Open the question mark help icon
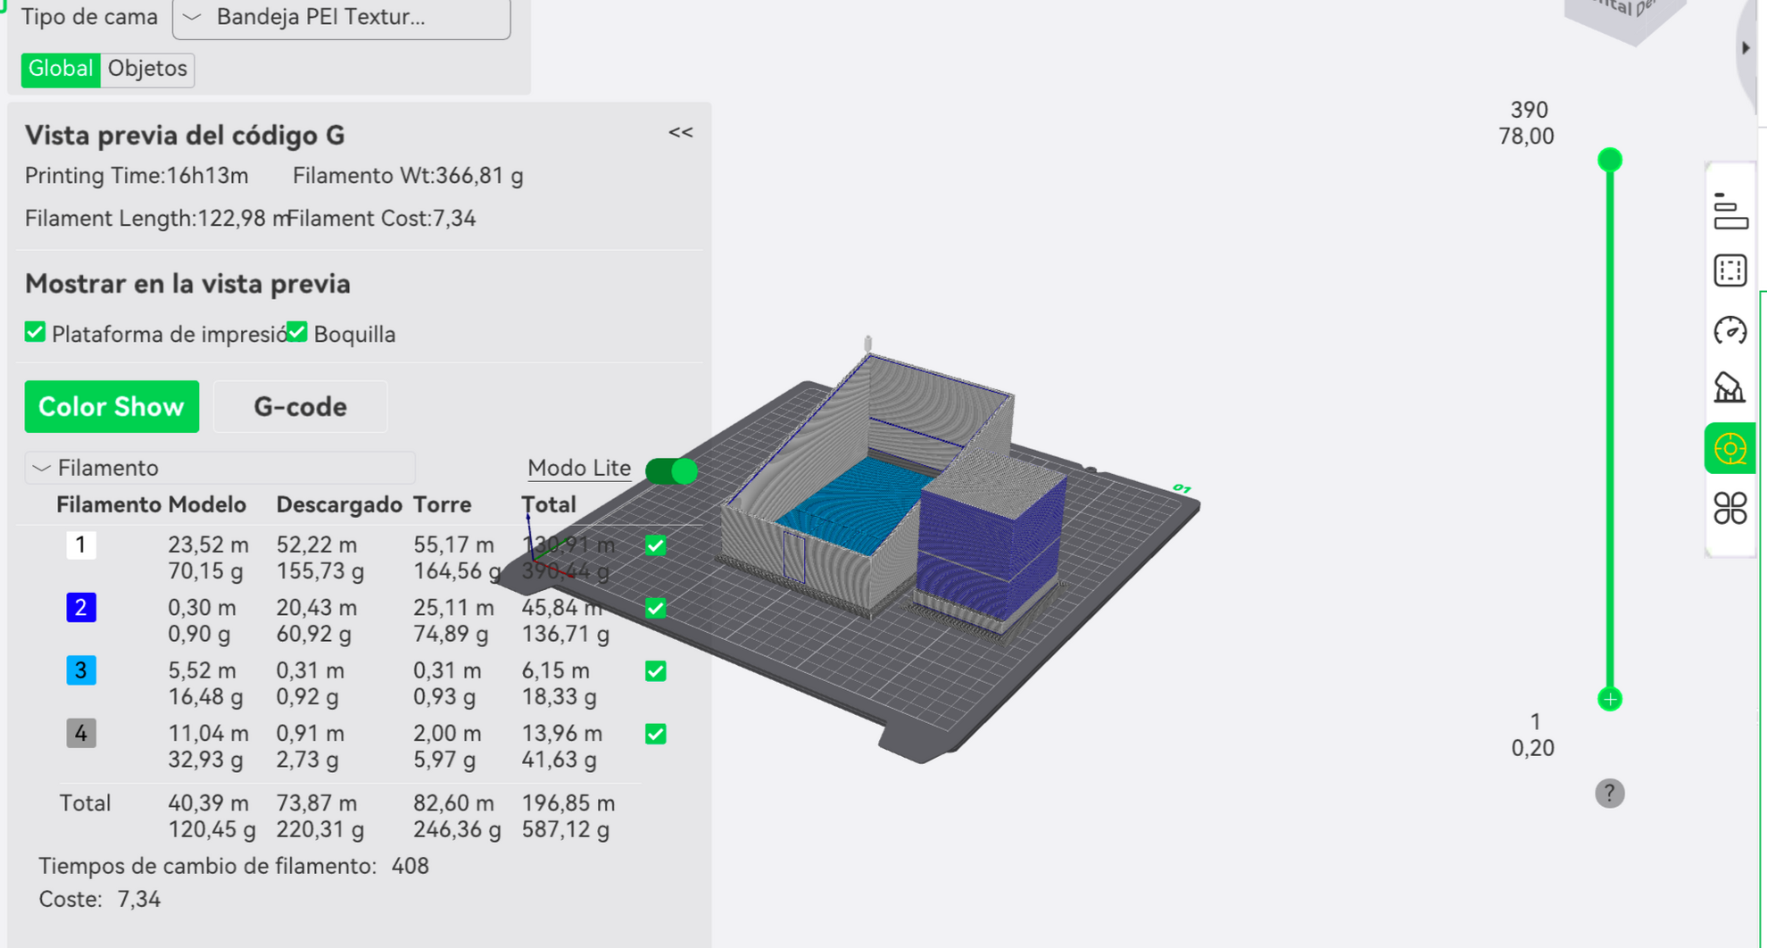The width and height of the screenshot is (1767, 948). pos(1609,793)
